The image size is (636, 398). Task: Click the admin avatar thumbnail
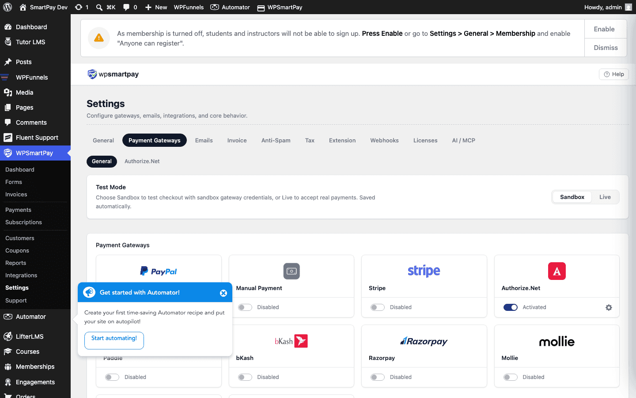(628, 7)
